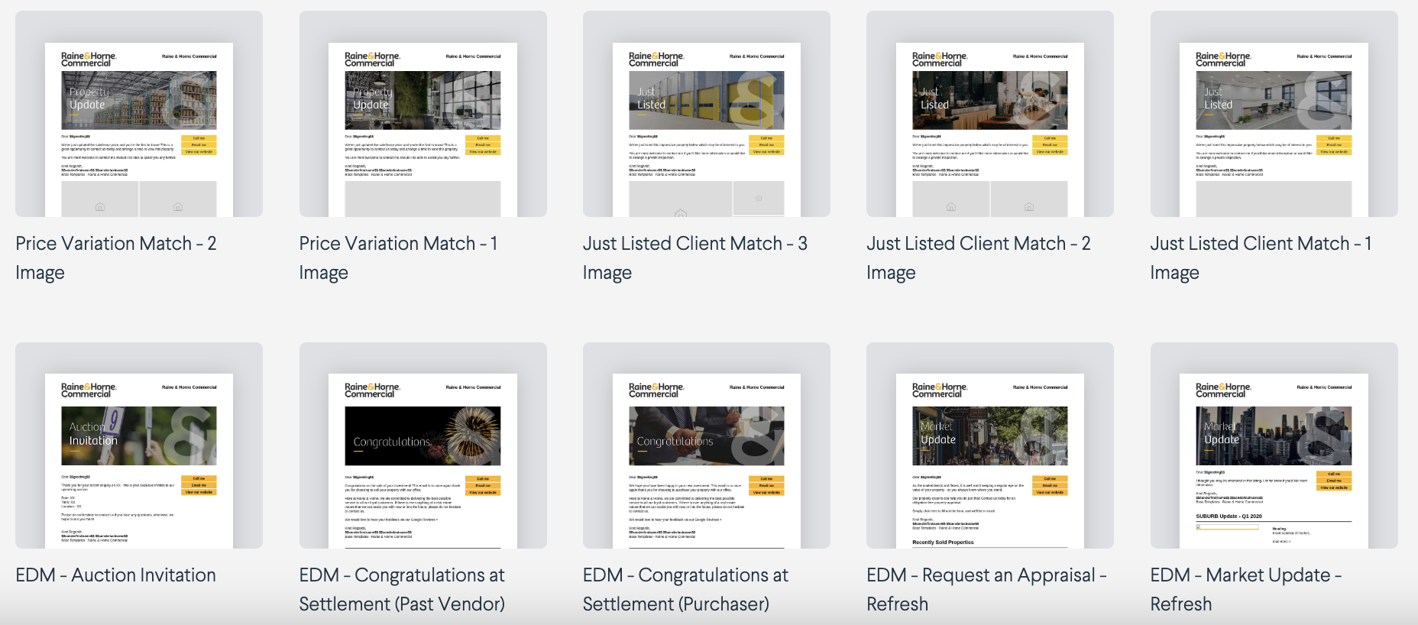Image resolution: width=1418 pixels, height=625 pixels.
Task: Pick the EDM Market Update Refresh thumbnail
Action: point(1274,445)
